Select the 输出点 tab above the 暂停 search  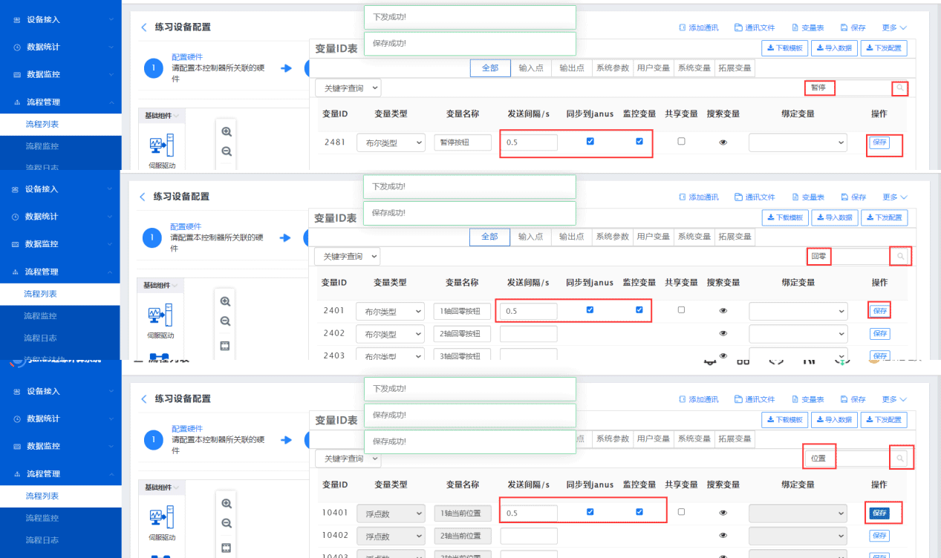(x=572, y=68)
